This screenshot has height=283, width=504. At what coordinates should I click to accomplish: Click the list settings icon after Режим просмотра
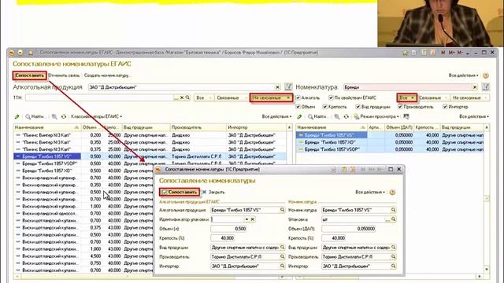(406, 116)
